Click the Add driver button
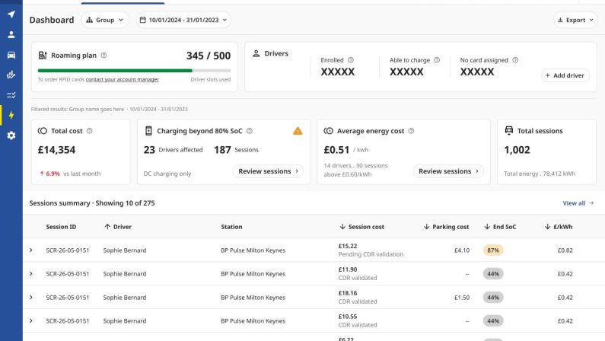Screen dimensions: 605x341 click(x=565, y=75)
